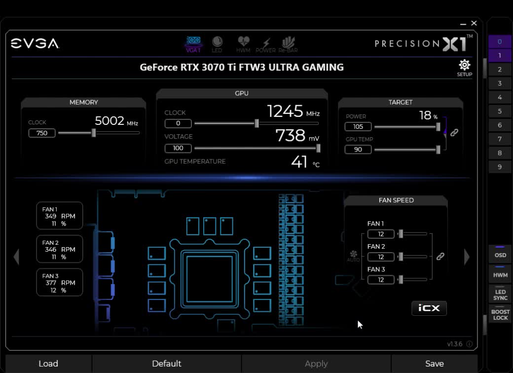The height and width of the screenshot is (373, 513).
Task: Open the ICX sensor view
Action: [x=429, y=308]
